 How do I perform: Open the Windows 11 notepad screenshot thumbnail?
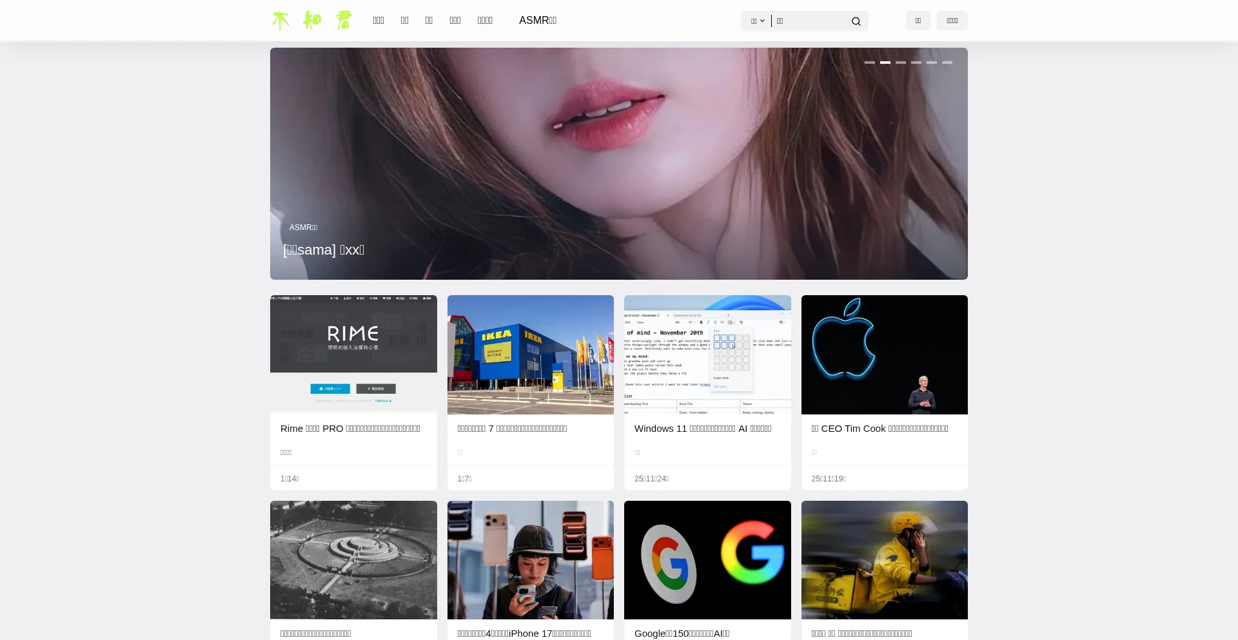click(707, 354)
